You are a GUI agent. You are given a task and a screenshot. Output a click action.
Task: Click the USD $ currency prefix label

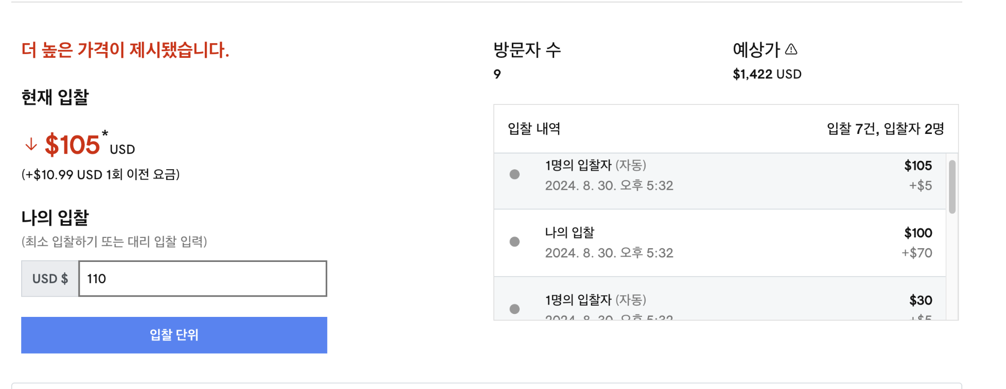coord(50,279)
